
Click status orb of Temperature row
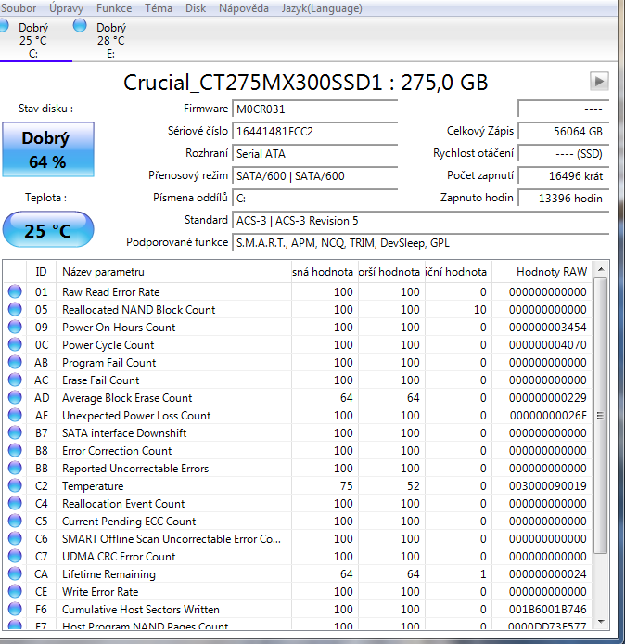(15, 485)
